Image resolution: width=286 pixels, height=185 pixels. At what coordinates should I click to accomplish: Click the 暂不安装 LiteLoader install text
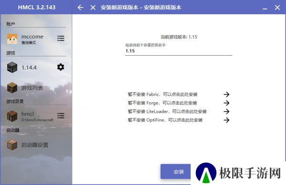tap(167, 111)
